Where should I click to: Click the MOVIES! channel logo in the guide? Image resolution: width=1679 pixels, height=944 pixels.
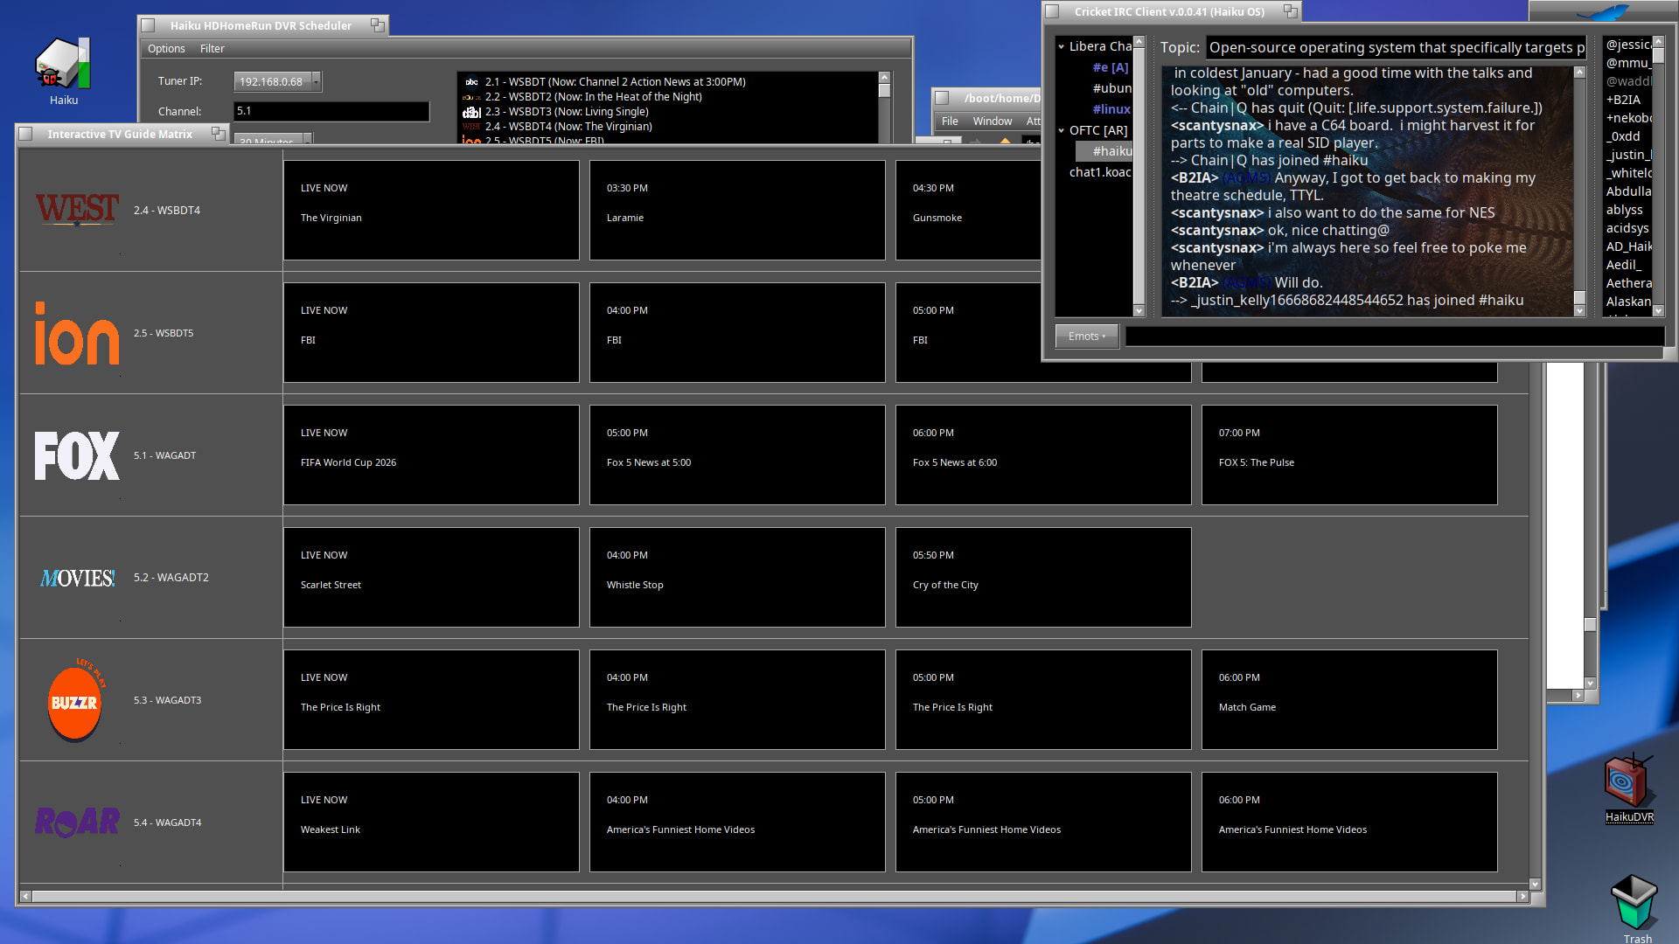tap(77, 578)
